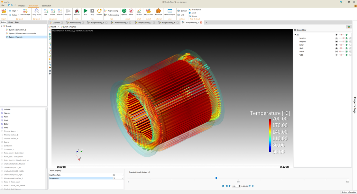Click the Export FMU icon
The height and width of the screenshot is (194, 357).
tap(148, 11)
